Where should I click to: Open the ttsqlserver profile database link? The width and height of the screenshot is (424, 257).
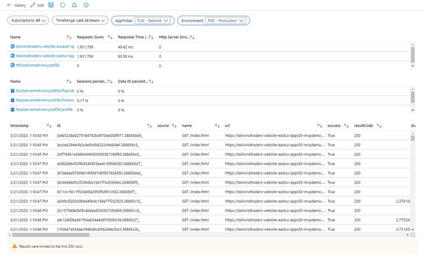(44, 110)
